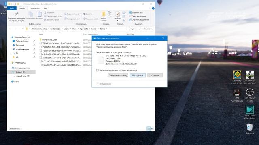Open the Переместить в dropdown

coord(72,14)
